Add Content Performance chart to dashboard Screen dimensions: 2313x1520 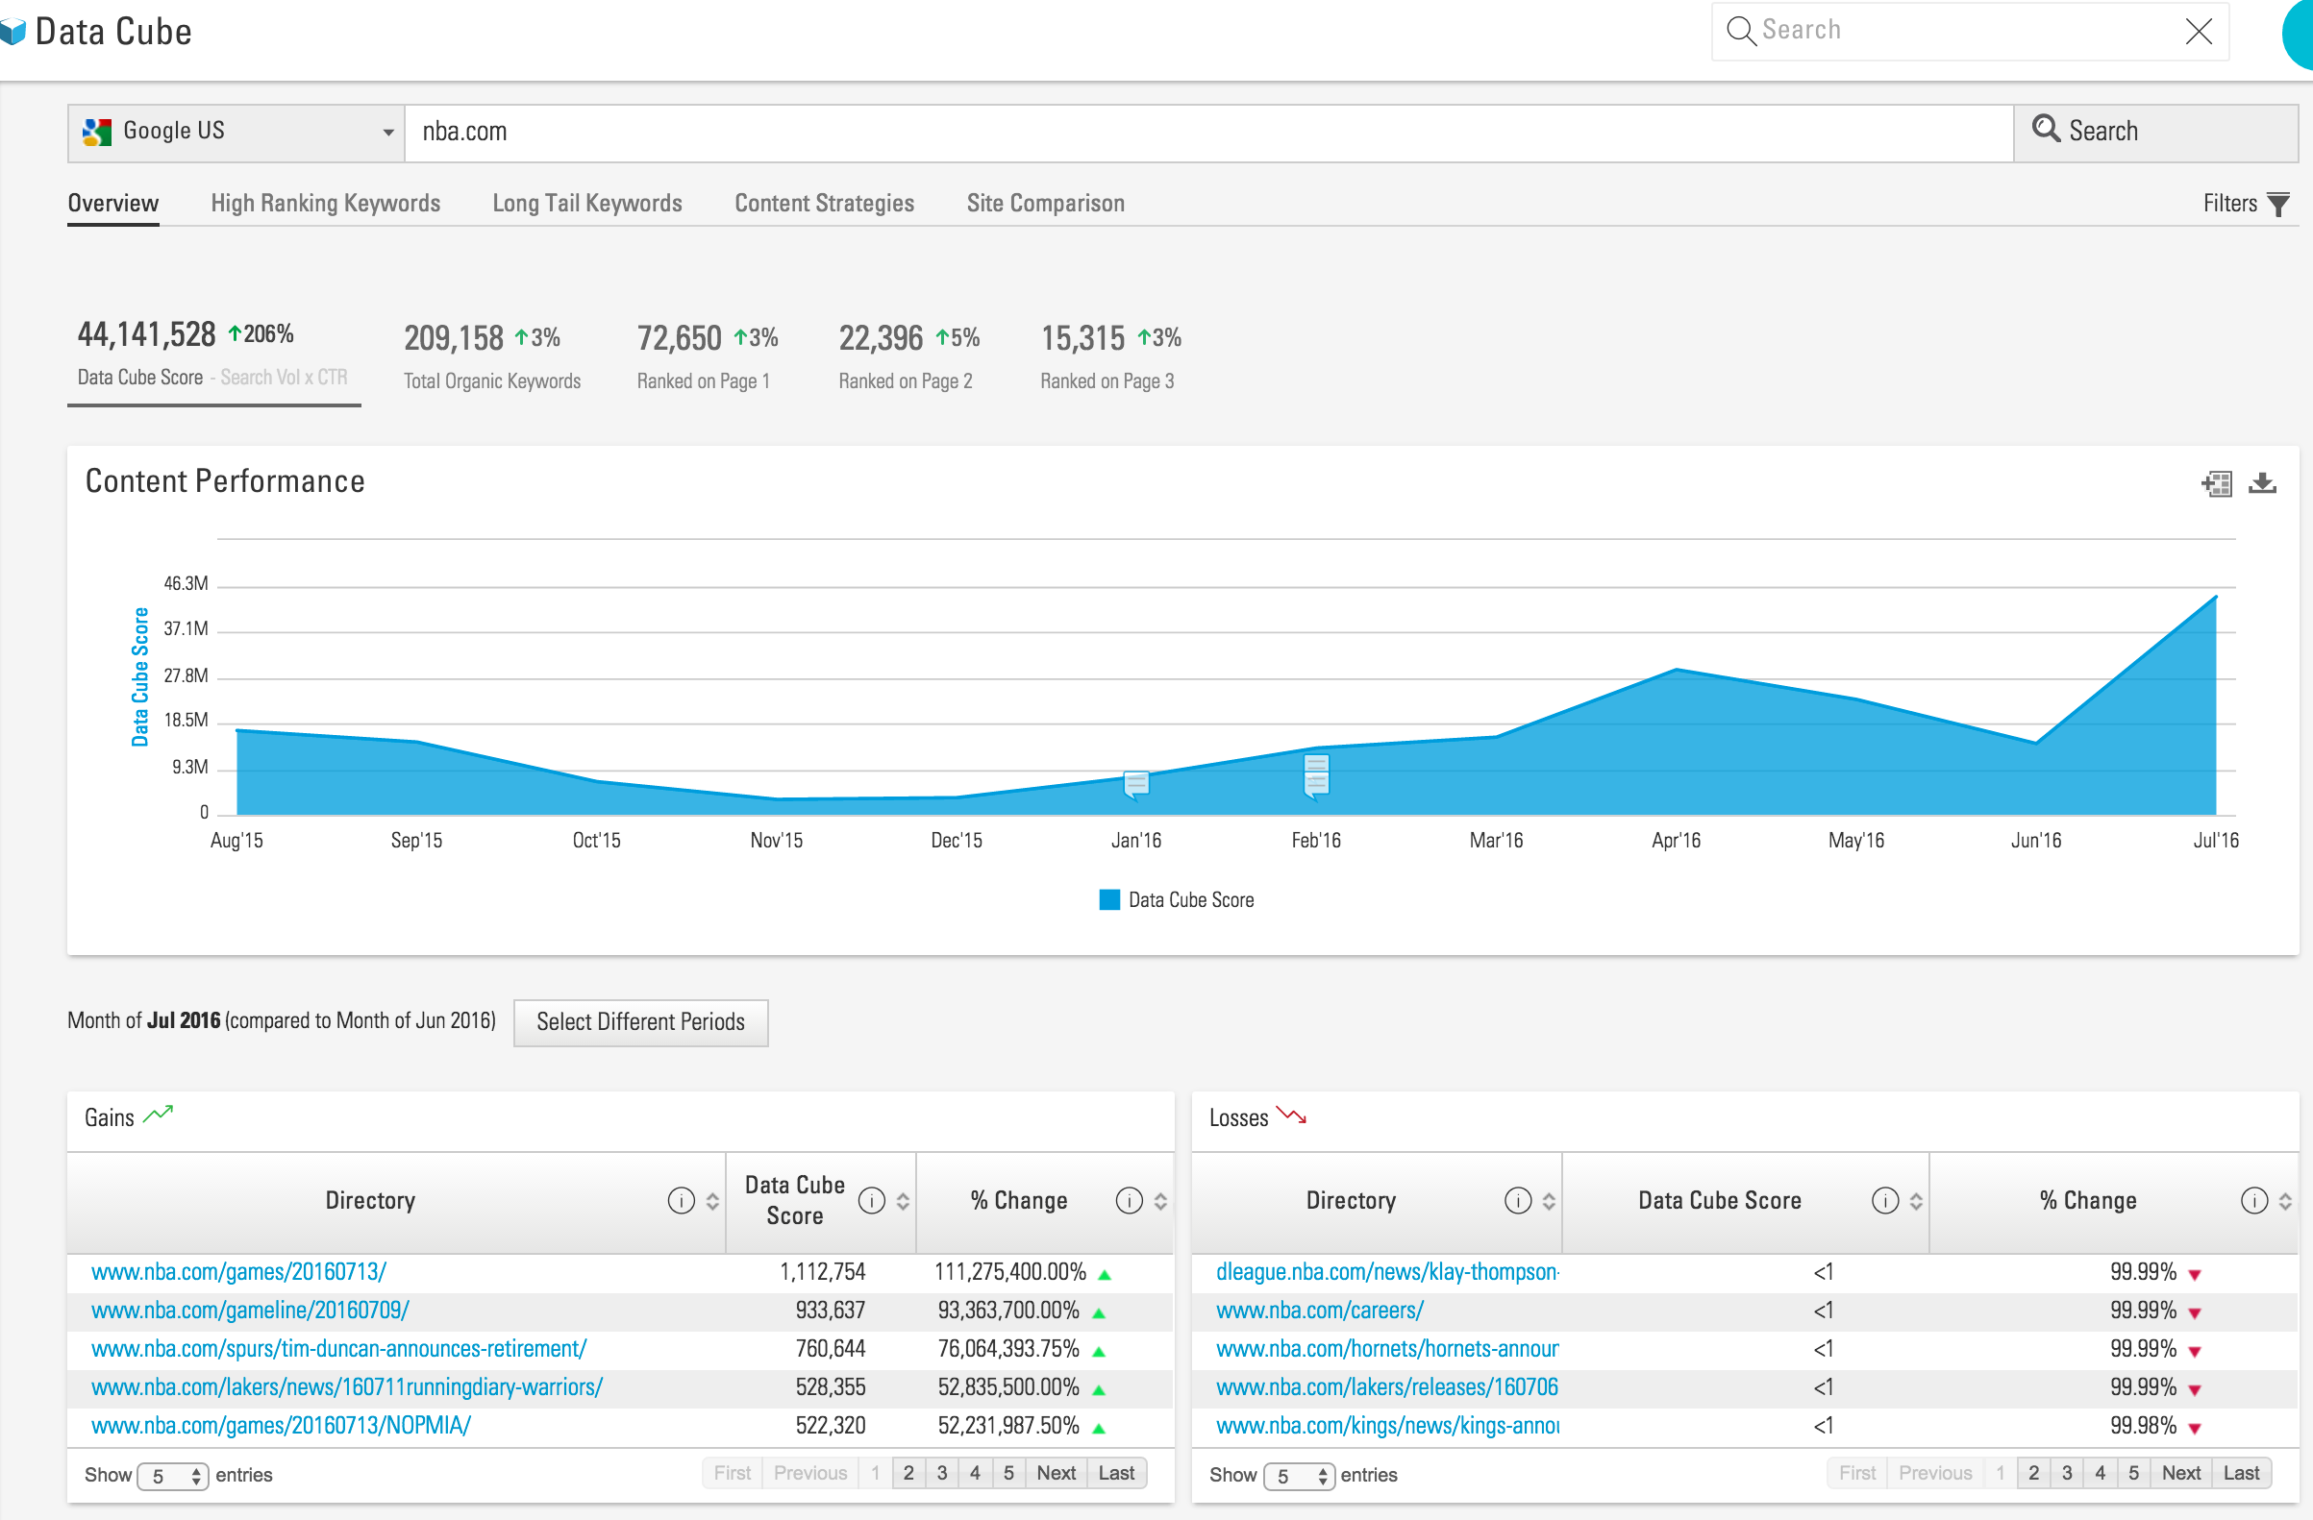tap(2217, 482)
